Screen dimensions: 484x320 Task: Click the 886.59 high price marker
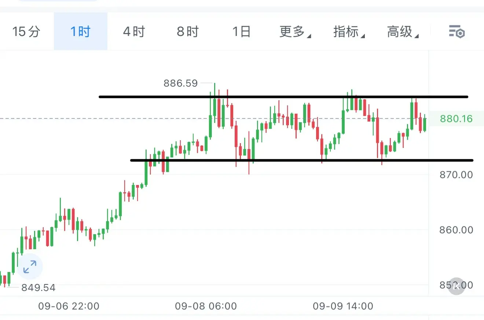[181, 83]
